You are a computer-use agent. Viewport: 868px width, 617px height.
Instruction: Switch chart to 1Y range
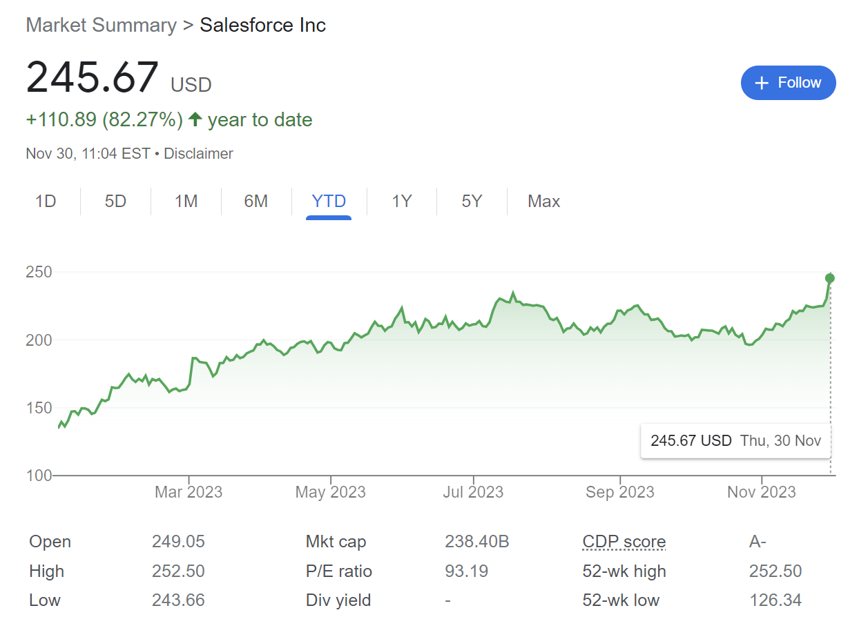point(402,202)
